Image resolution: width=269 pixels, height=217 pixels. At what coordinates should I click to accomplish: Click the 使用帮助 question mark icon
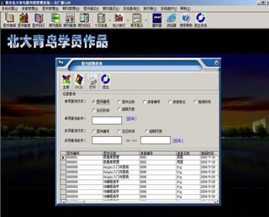pyautogui.click(x=186, y=20)
